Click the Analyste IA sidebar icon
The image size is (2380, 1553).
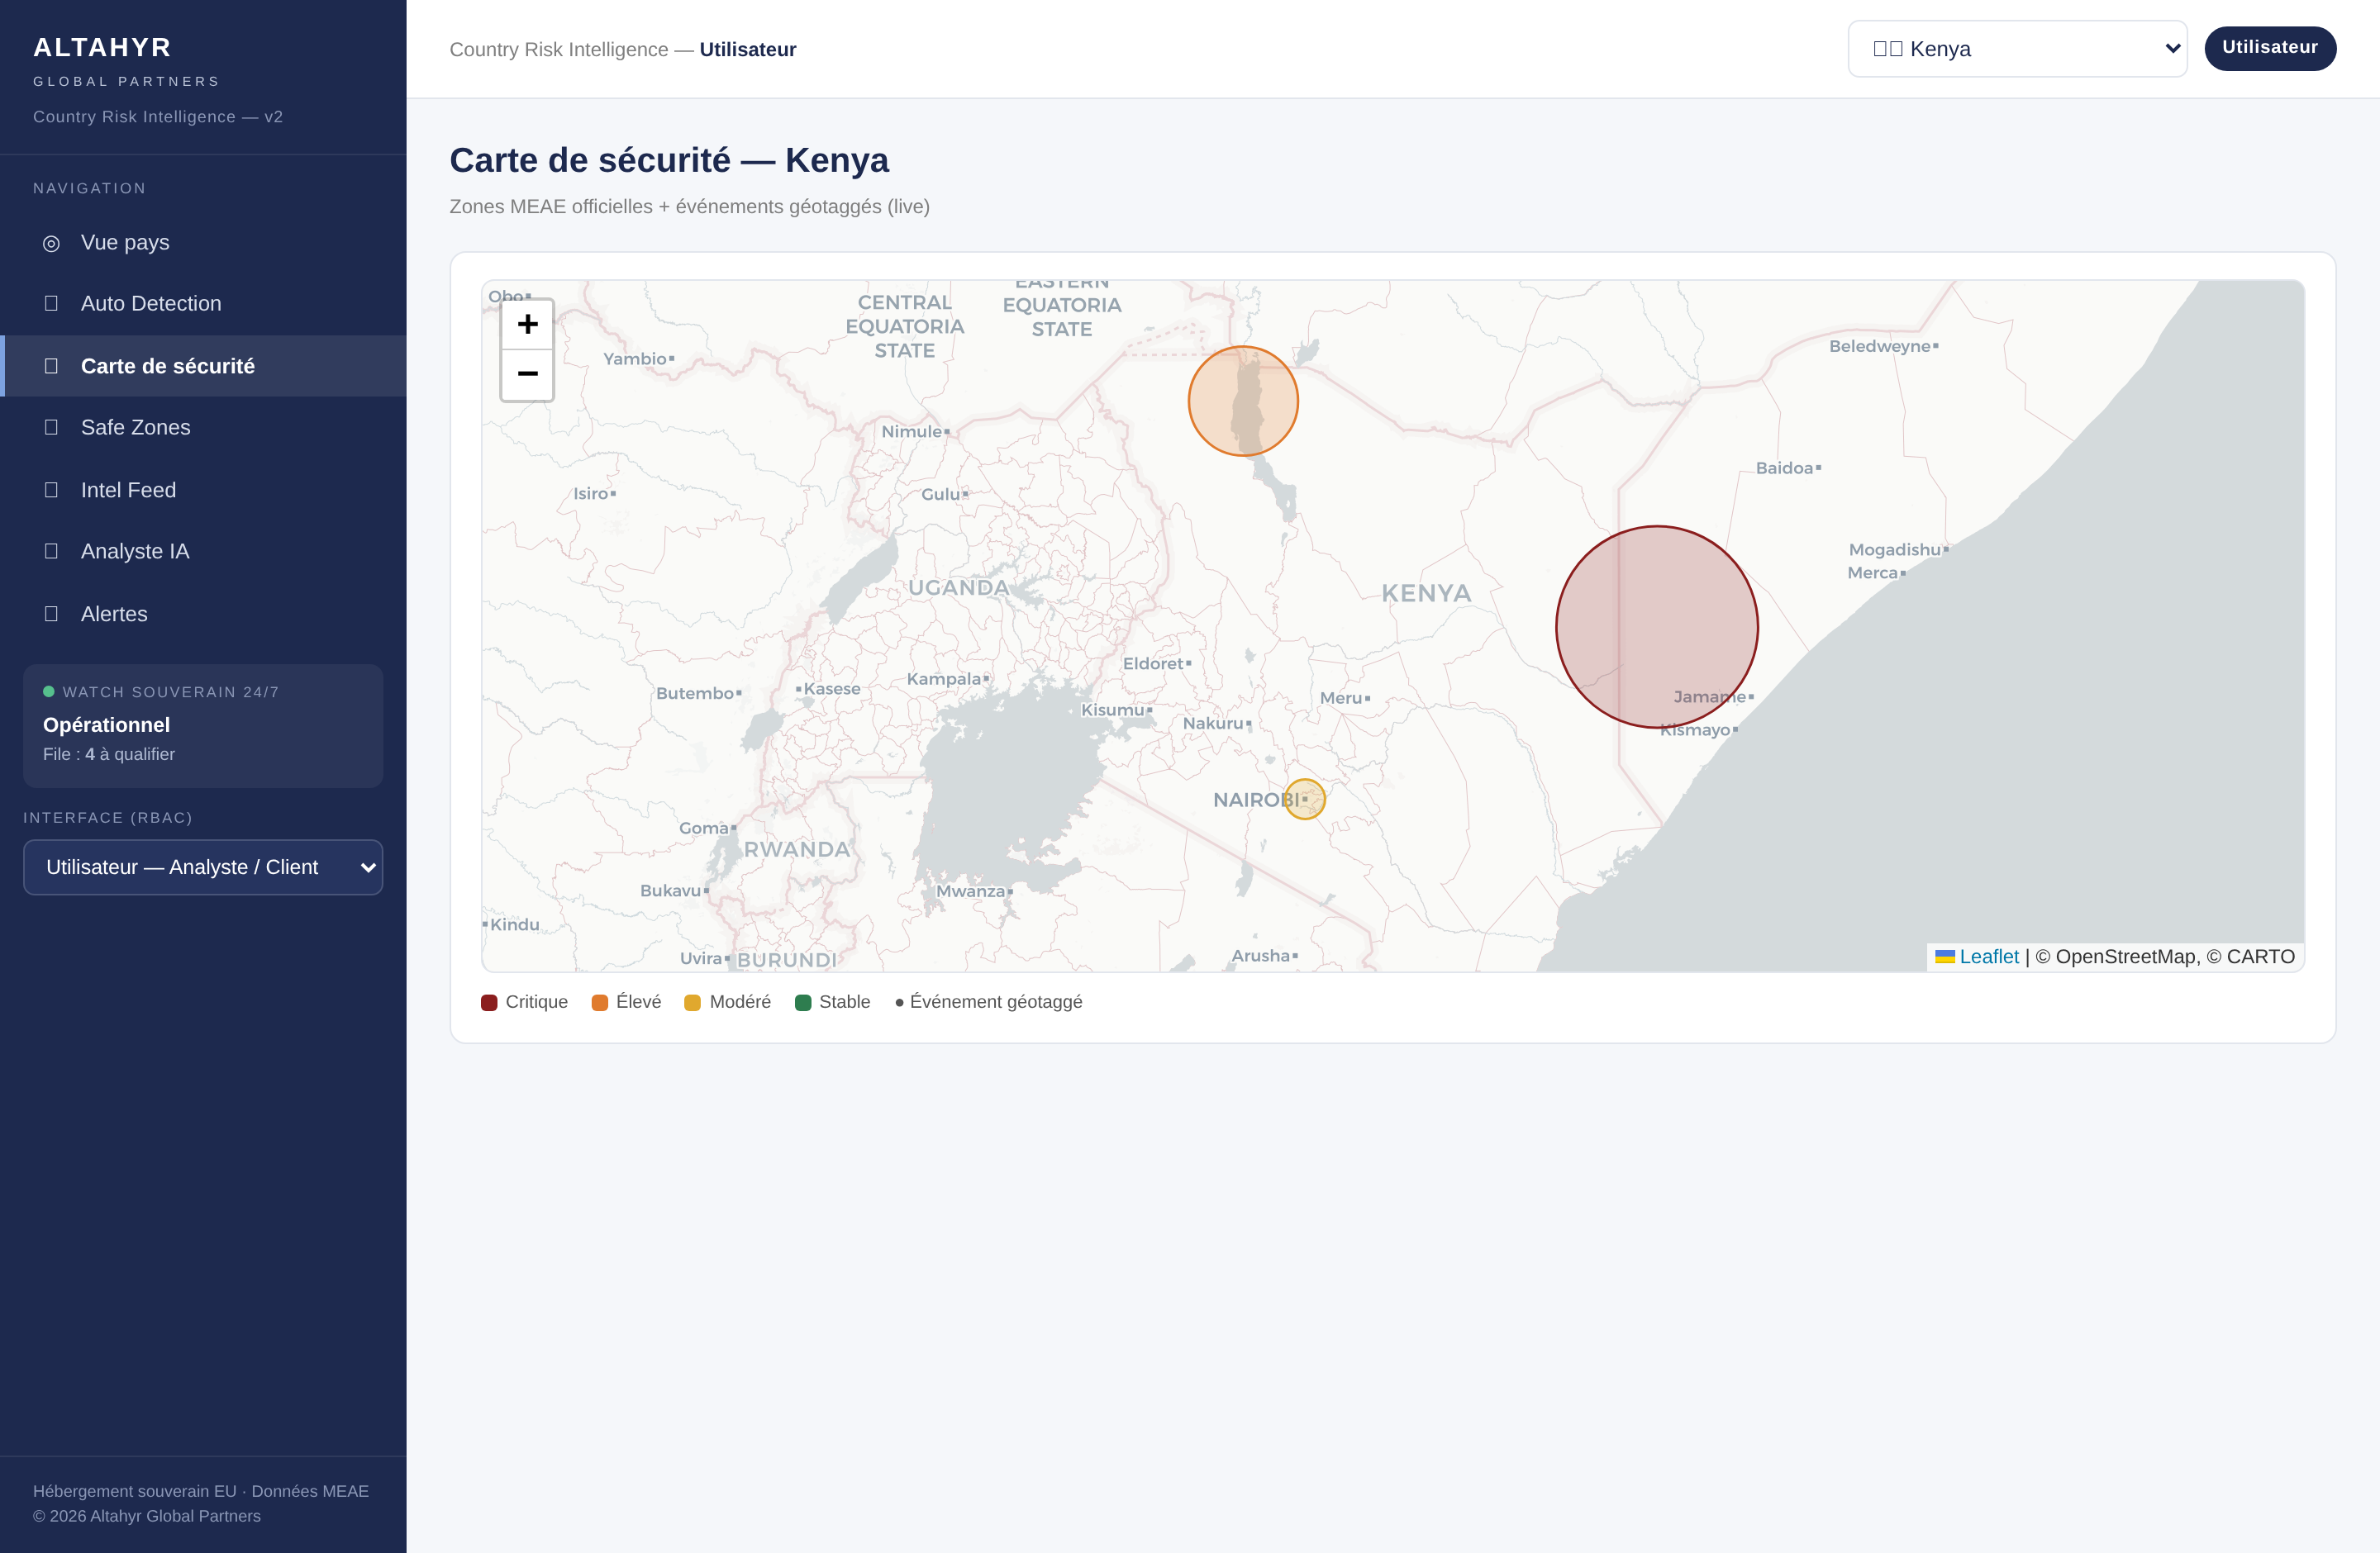[51, 551]
